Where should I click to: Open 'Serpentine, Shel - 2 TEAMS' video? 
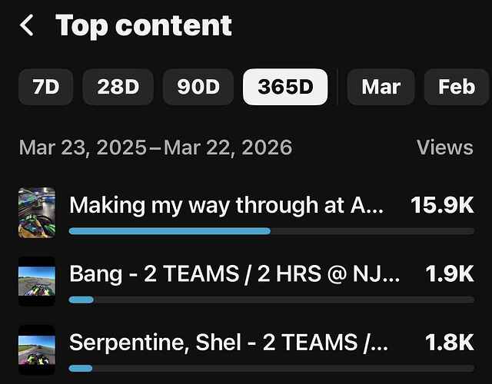pyautogui.click(x=228, y=343)
